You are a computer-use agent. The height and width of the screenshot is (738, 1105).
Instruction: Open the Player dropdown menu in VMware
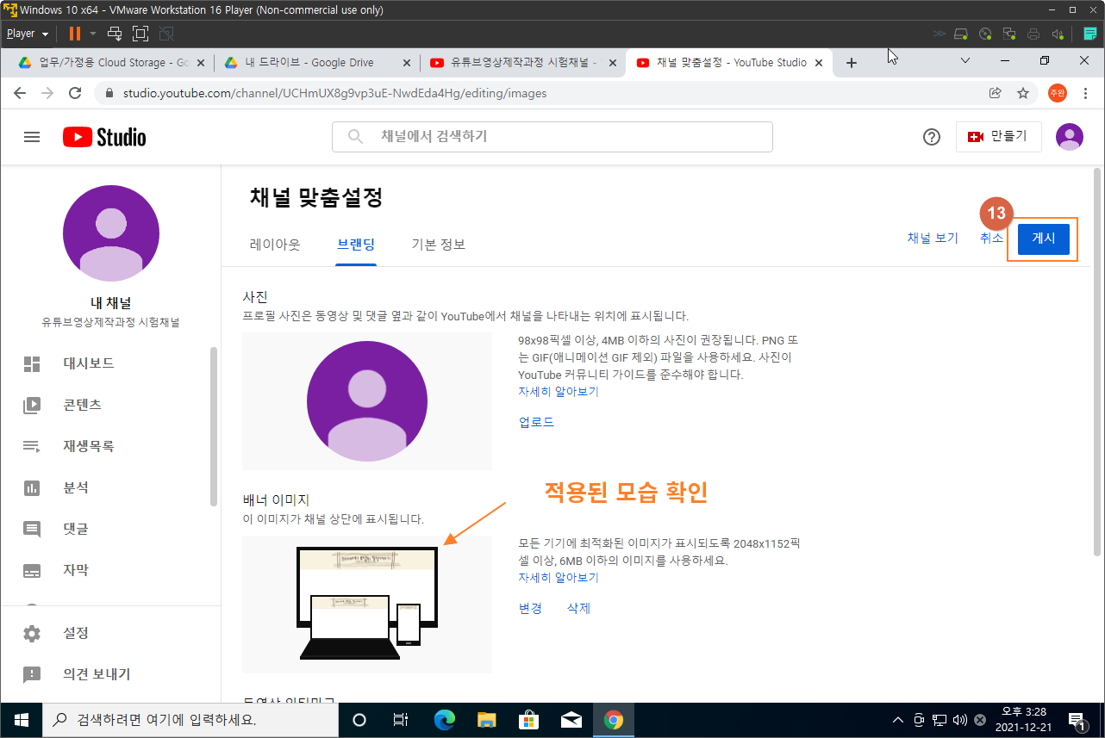(x=27, y=34)
